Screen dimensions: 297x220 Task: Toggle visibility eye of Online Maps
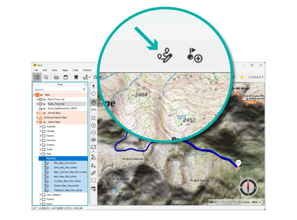click(x=44, y=122)
